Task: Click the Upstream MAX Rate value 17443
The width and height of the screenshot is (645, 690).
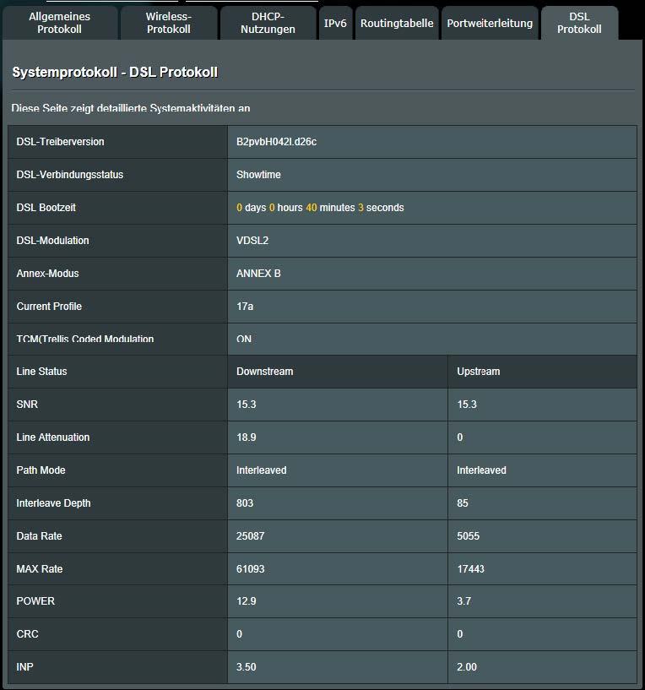Action: 470,569
